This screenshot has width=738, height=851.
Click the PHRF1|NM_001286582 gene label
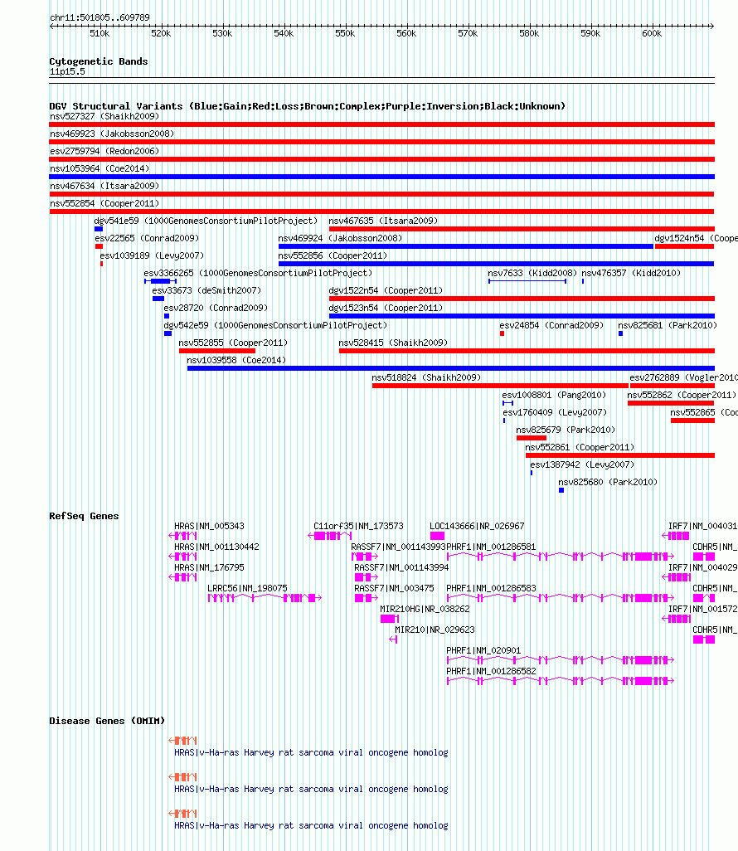coord(491,671)
